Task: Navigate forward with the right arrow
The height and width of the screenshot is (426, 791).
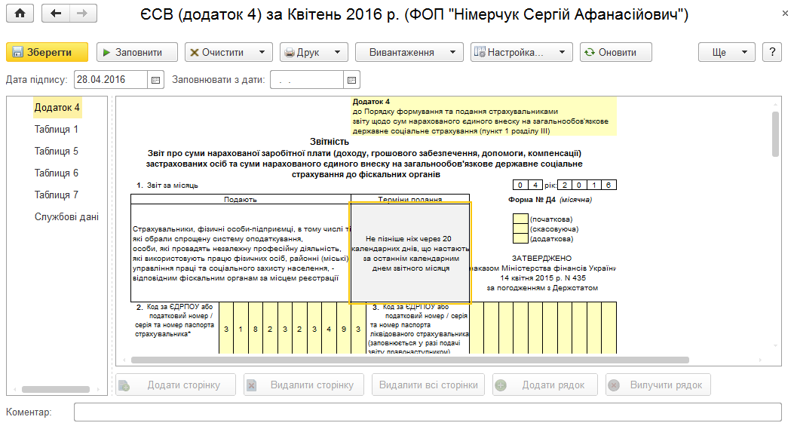Action: pyautogui.click(x=83, y=14)
